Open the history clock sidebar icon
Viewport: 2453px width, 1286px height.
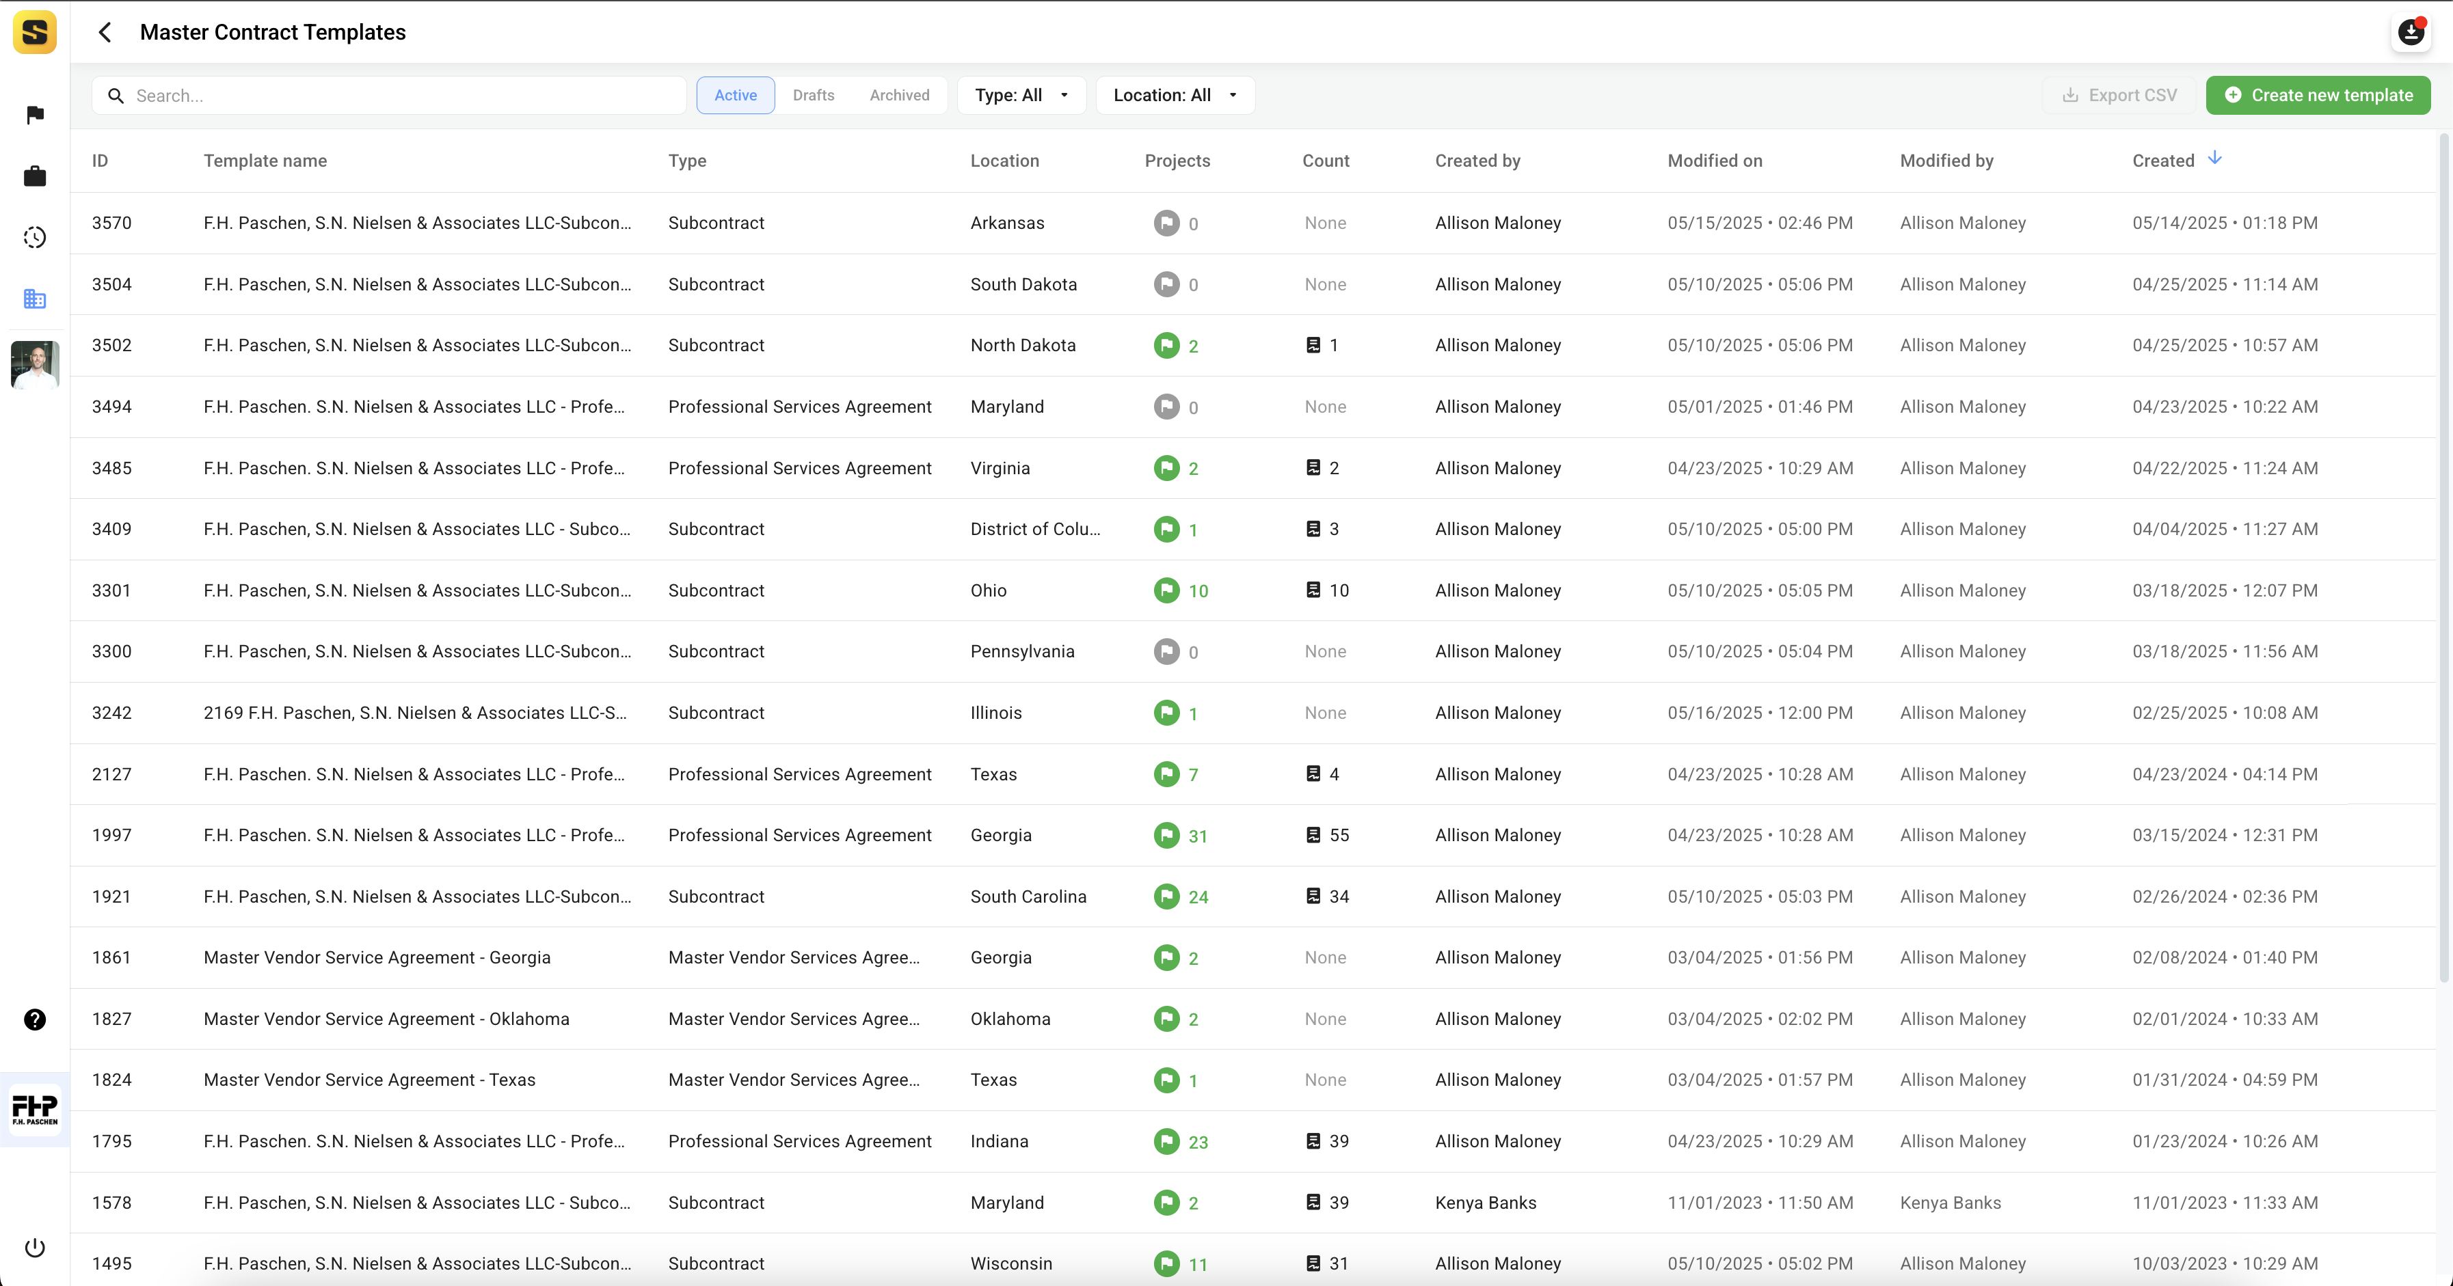tap(36, 237)
